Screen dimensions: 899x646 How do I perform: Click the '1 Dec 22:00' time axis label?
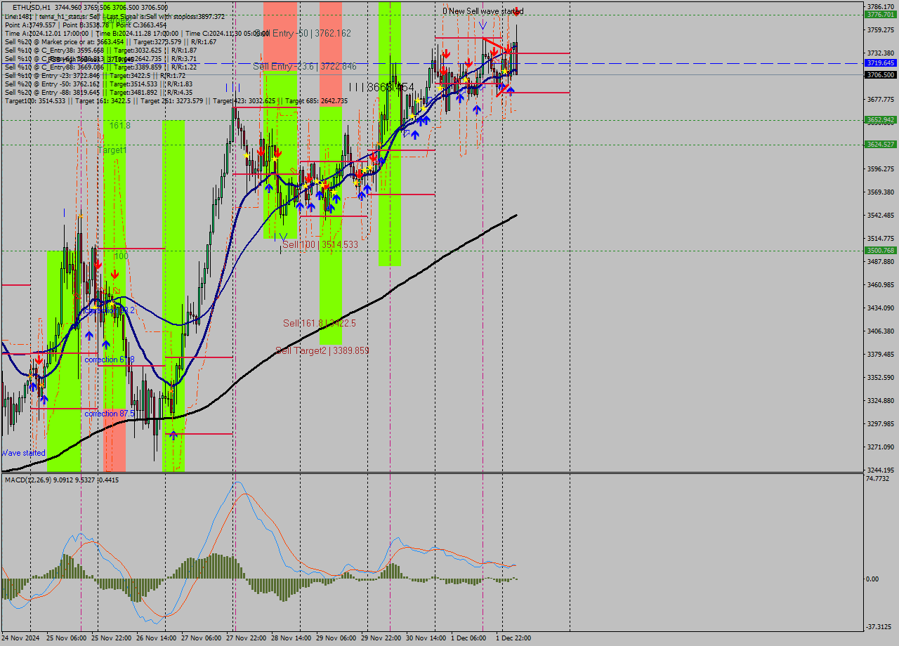(x=513, y=638)
